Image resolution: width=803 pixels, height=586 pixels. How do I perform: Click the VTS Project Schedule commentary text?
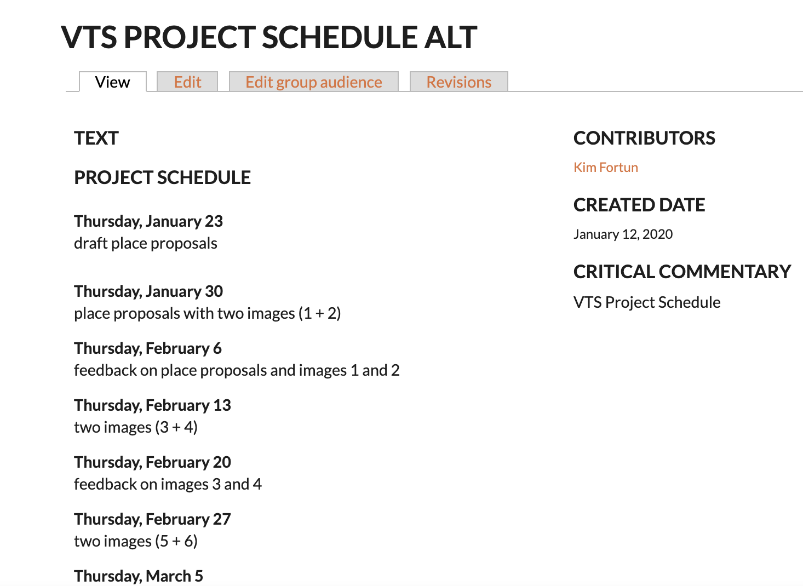point(647,302)
